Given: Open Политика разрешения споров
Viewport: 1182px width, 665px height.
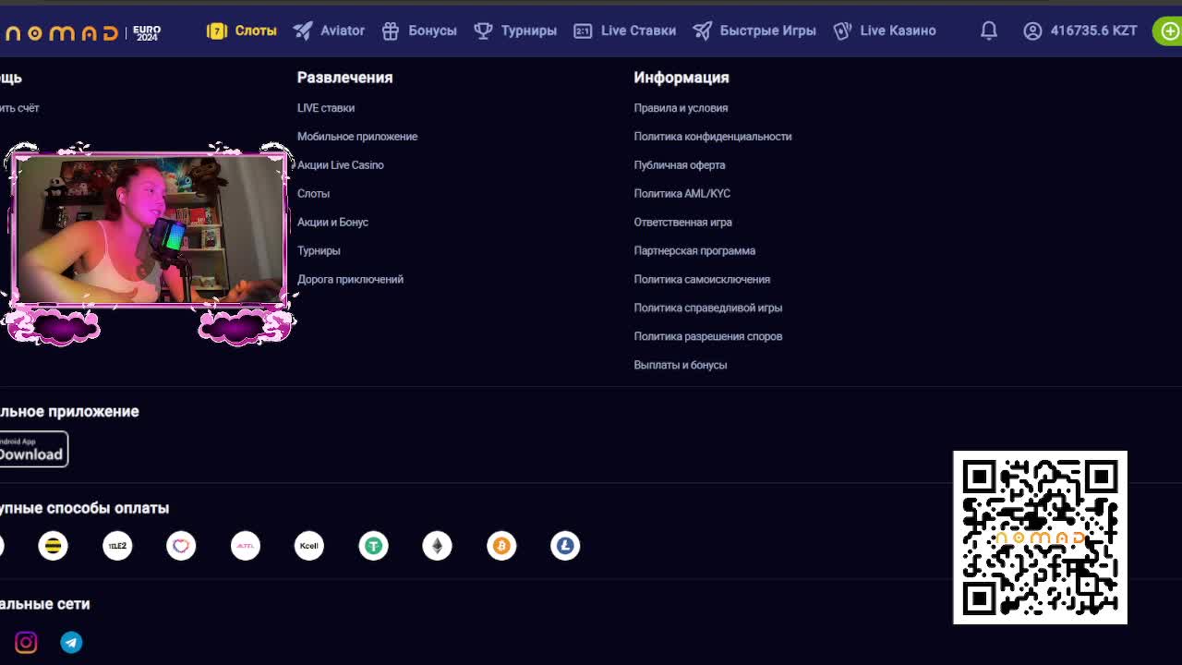Looking at the screenshot, I should (x=708, y=337).
